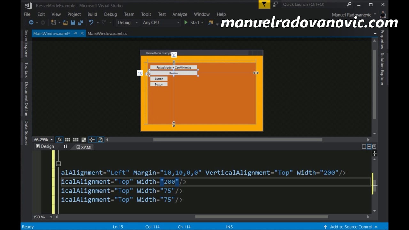Toggle the fx effects button in designer
Viewport: 409px width, 230px height.
click(59, 140)
